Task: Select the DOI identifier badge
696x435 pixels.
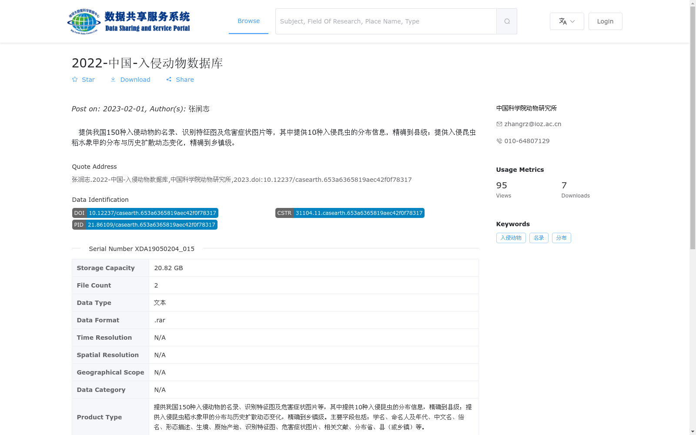Action: (145, 213)
